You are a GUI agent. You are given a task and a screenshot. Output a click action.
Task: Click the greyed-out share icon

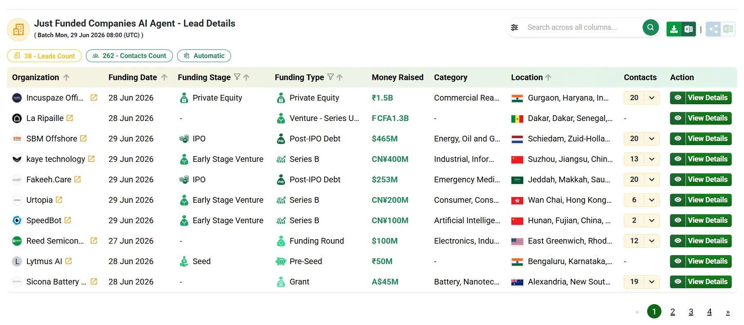coord(713,29)
